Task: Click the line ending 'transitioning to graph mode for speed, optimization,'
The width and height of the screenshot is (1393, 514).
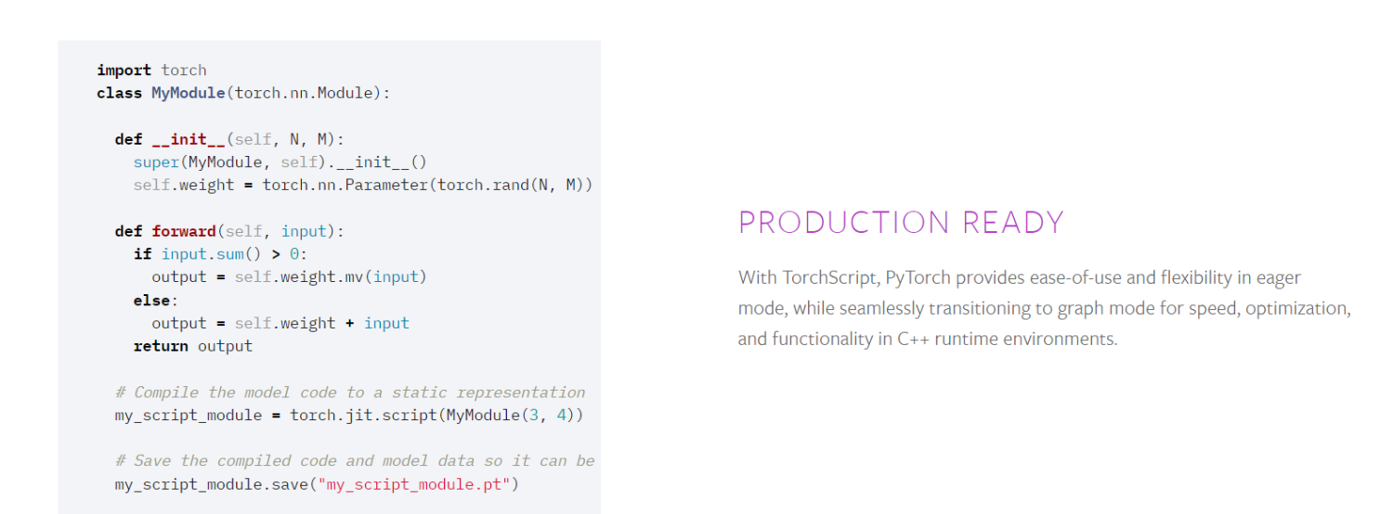Action: (1045, 308)
